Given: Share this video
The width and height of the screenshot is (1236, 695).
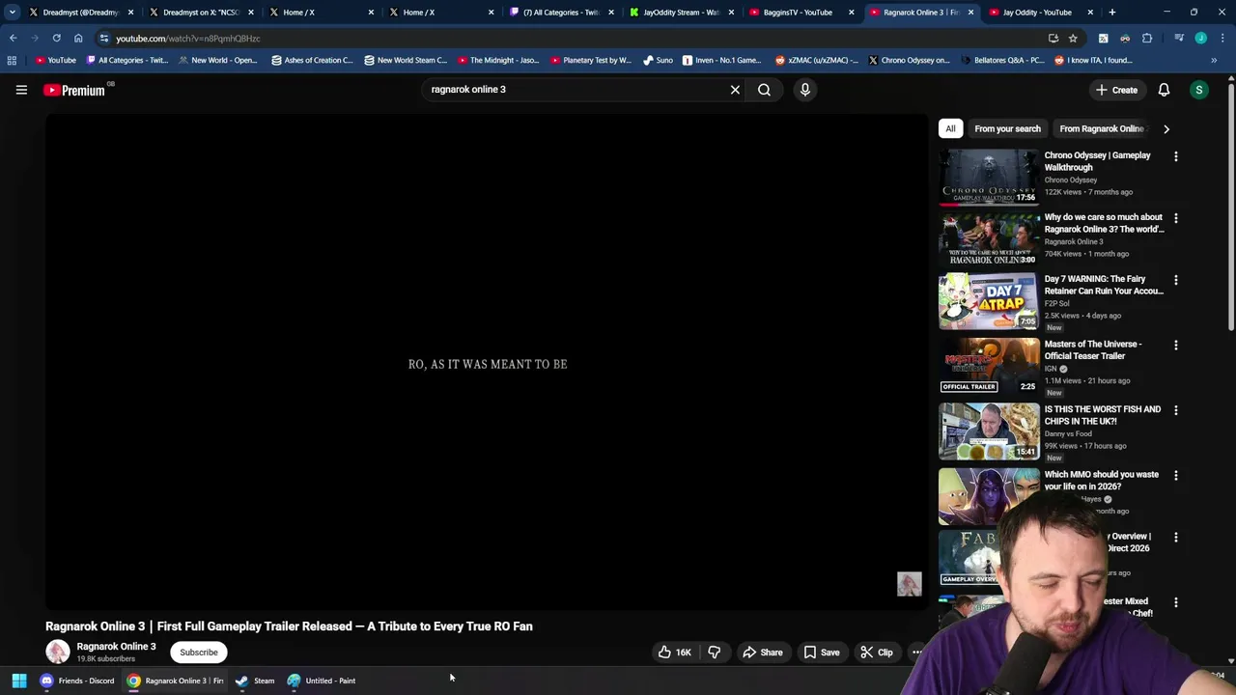Looking at the screenshot, I should 763,653.
